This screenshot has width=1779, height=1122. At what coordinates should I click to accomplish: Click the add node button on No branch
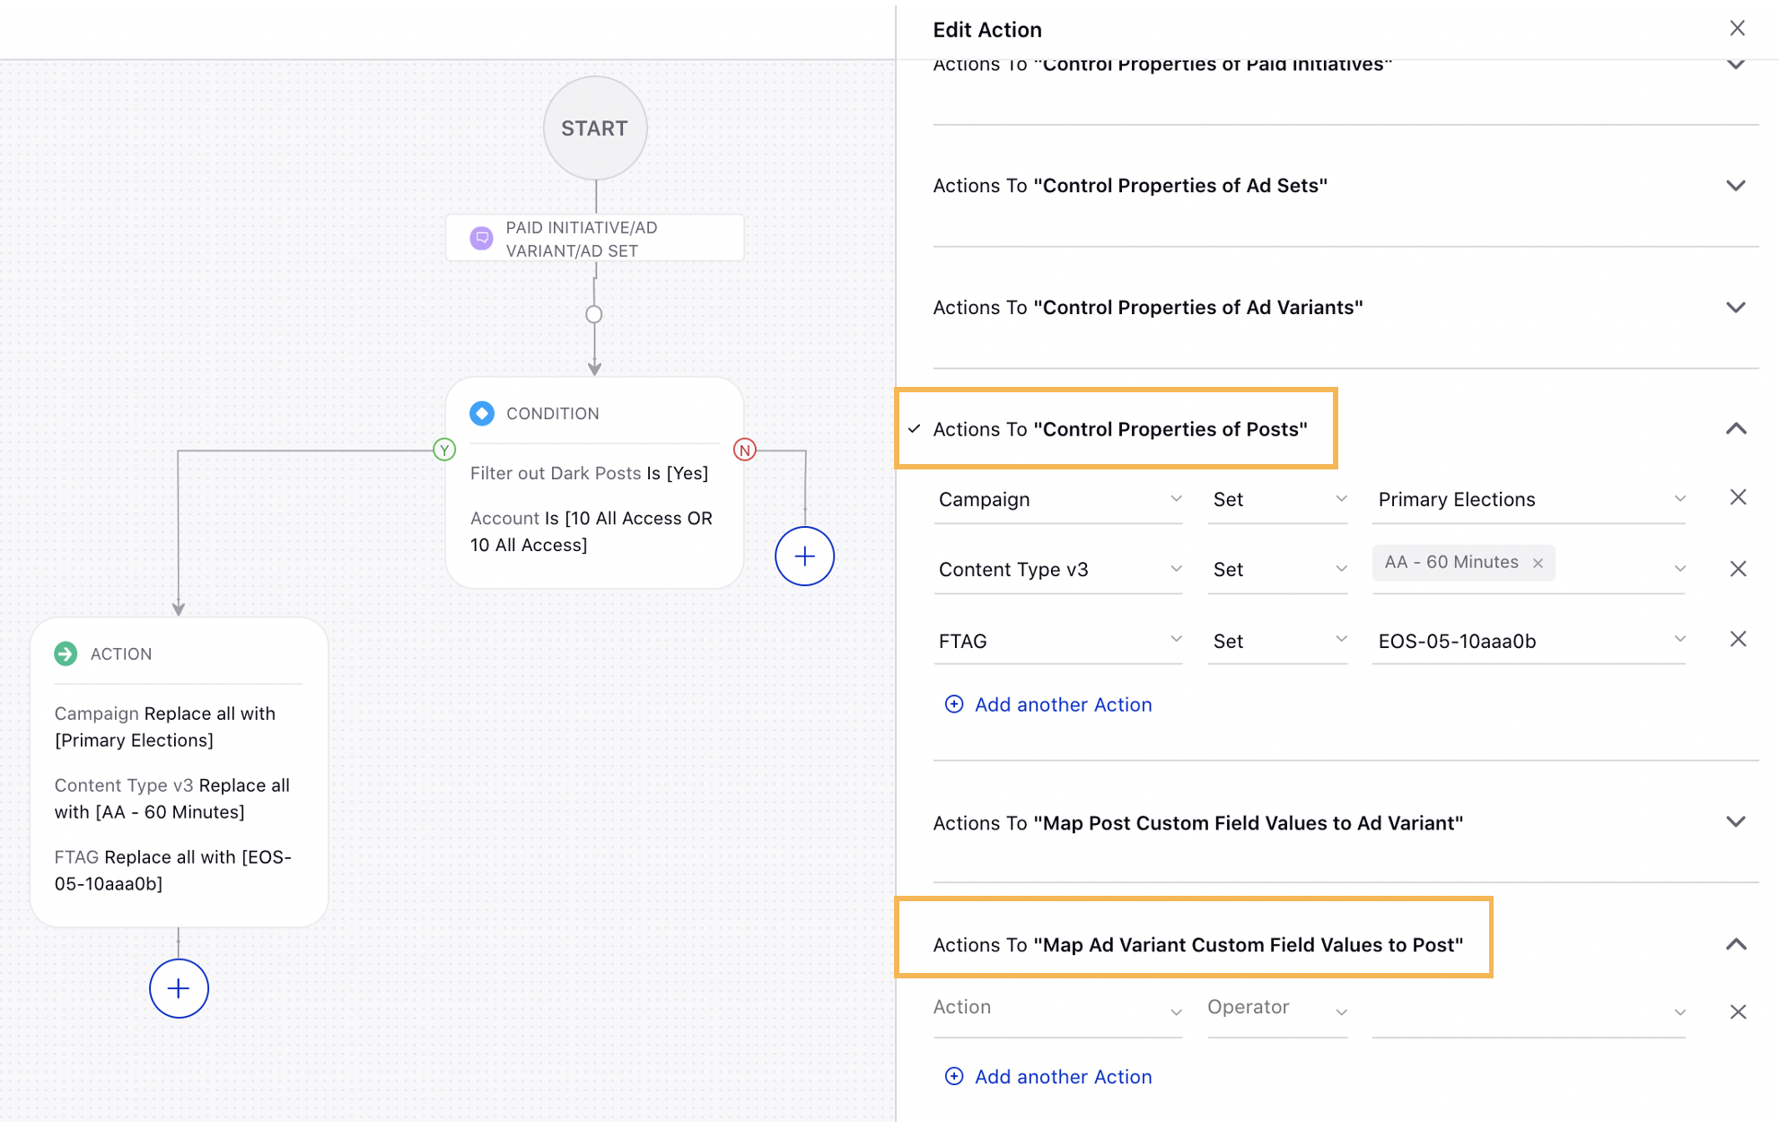[x=803, y=556]
